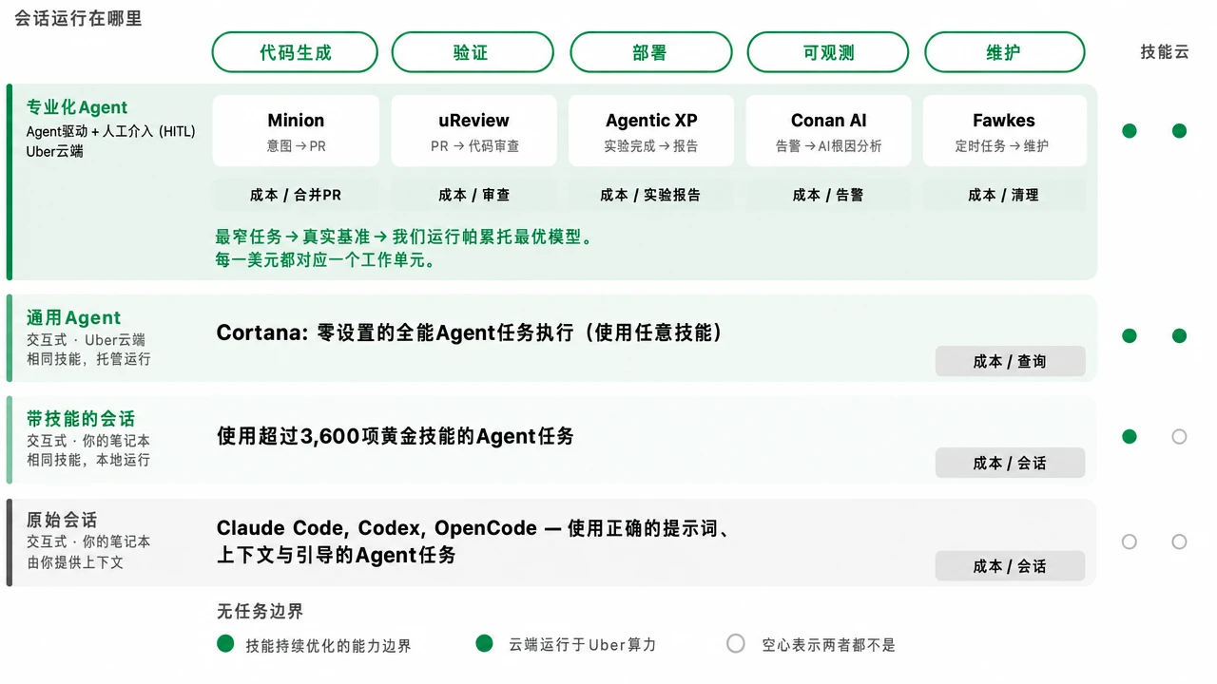Viewport: 1217px width, 684px height.
Task: Select the 可观测 stage pill
Action: [828, 52]
